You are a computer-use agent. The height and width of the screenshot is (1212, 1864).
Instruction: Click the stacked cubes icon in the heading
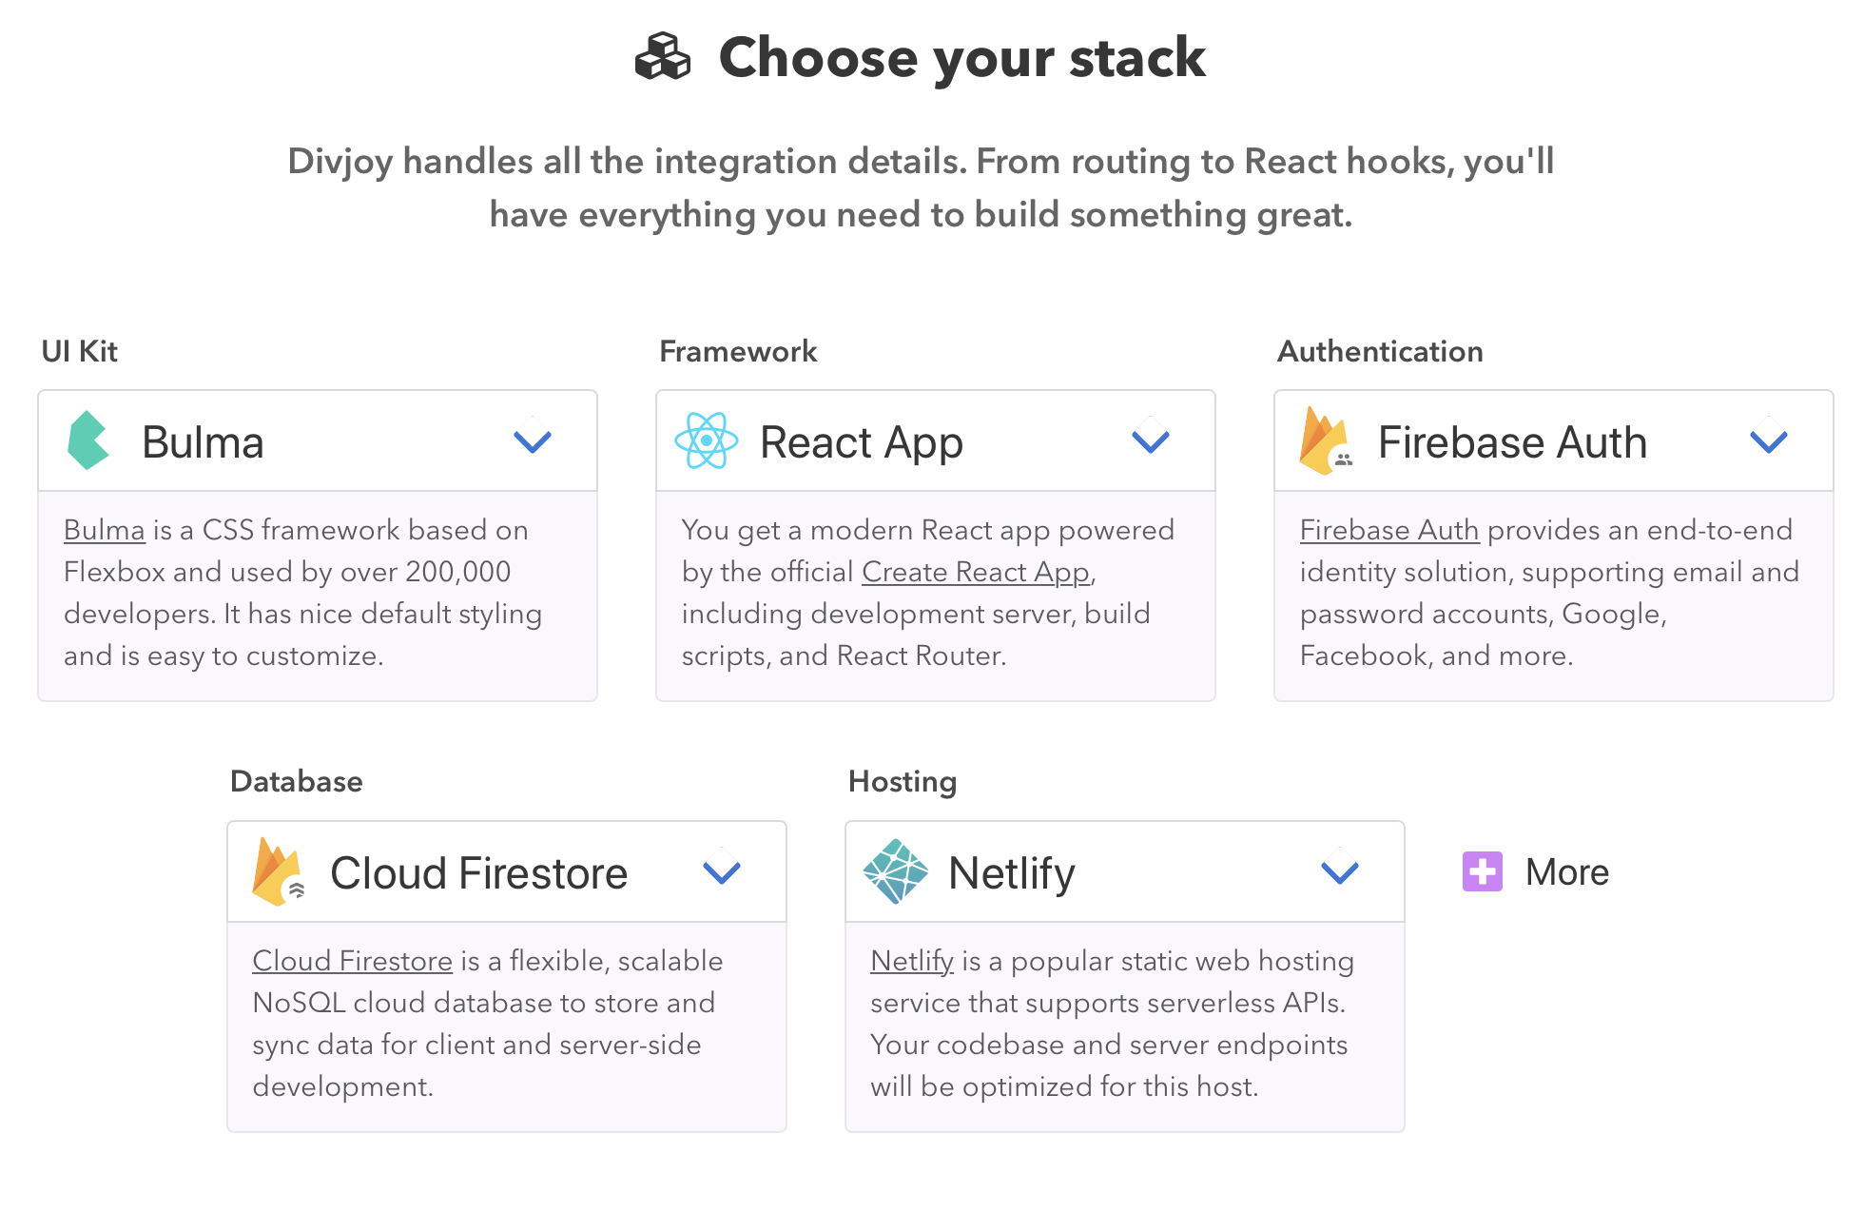click(664, 59)
